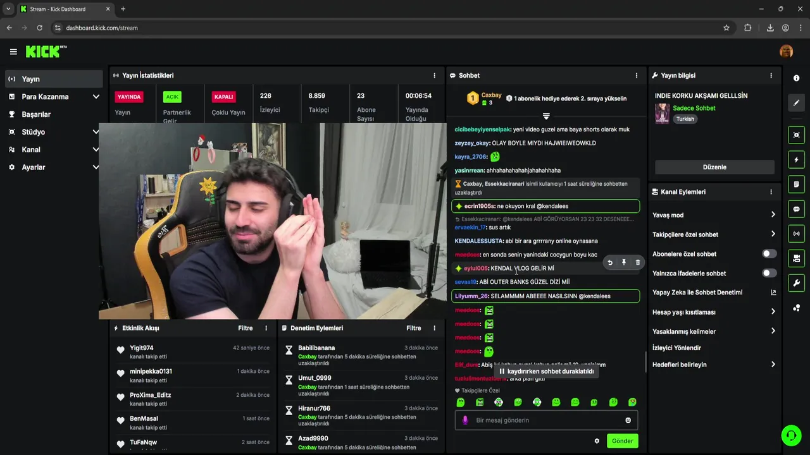
Task: Click the Sadece Sohbet category thumbnail
Action: tap(662, 113)
